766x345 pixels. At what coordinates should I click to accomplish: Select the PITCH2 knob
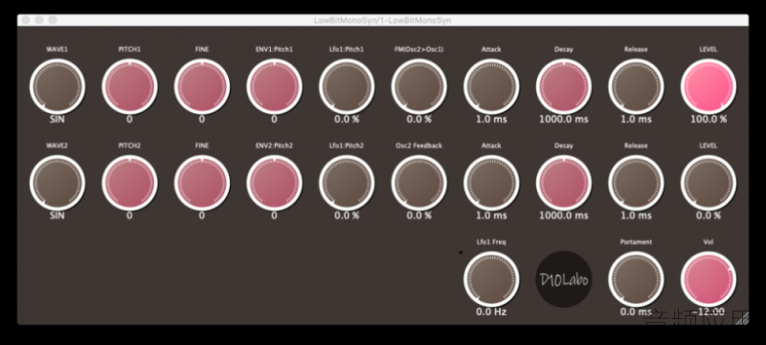coord(129,182)
